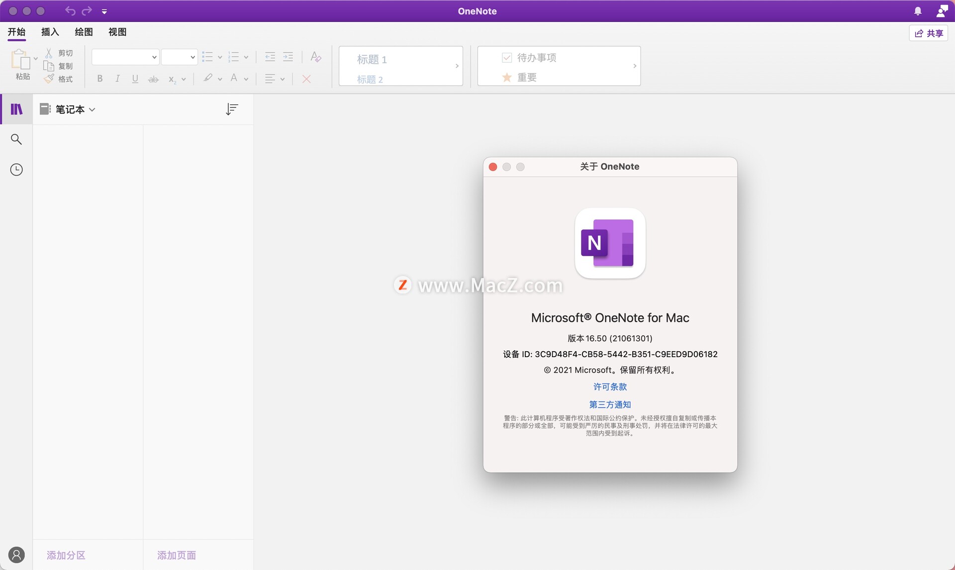The width and height of the screenshot is (955, 570).
Task: Open the 第三方通知 link
Action: 610,405
